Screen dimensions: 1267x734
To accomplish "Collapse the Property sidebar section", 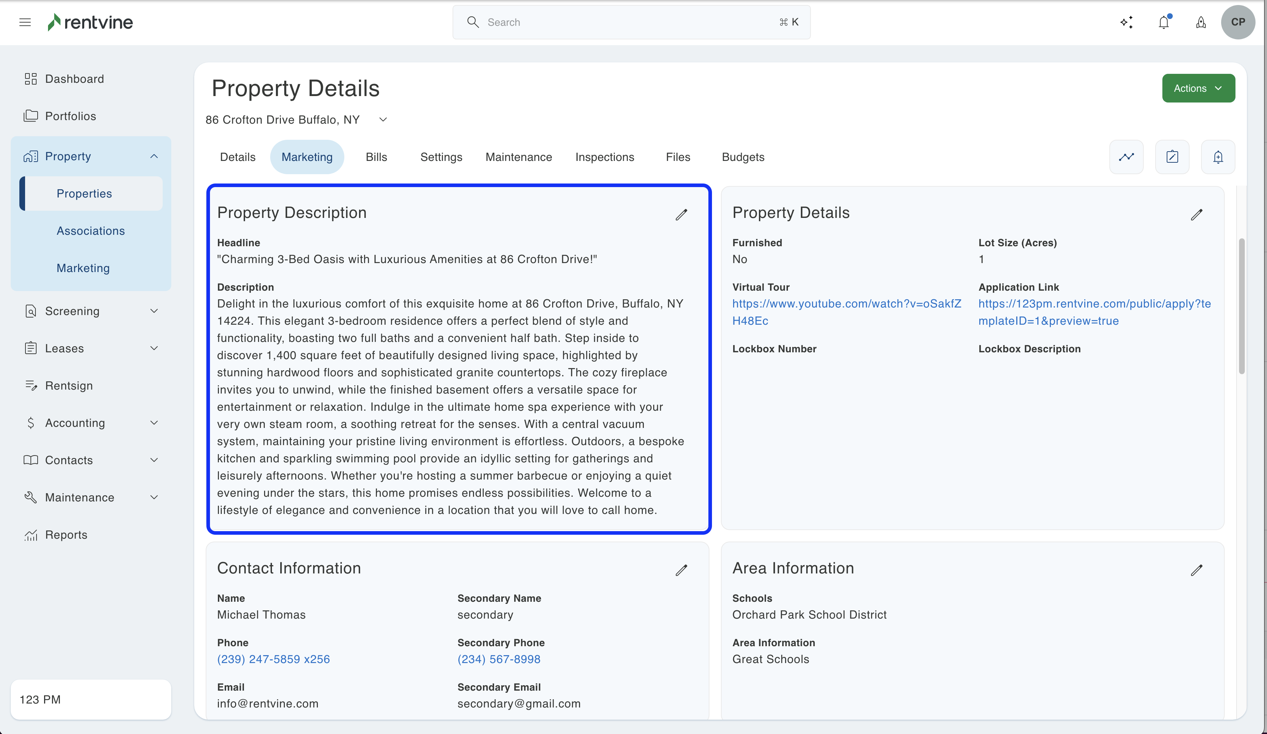I will coord(154,156).
